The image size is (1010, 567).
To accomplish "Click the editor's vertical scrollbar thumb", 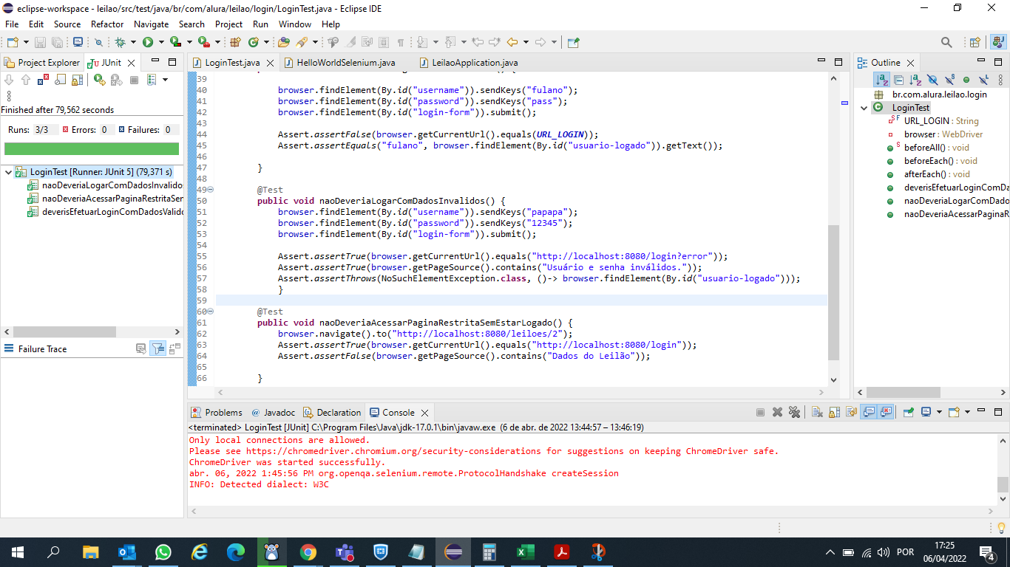I will [x=833, y=292].
